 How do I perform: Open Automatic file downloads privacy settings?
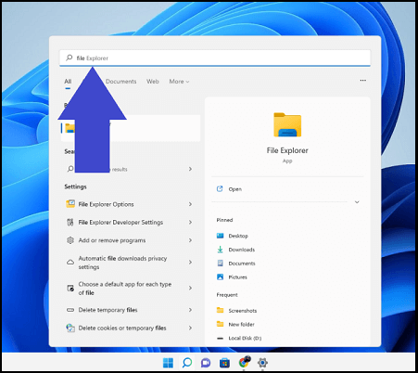tap(122, 263)
